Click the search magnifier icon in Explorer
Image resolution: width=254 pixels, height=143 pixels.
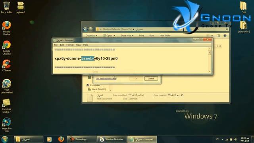coord(227,29)
